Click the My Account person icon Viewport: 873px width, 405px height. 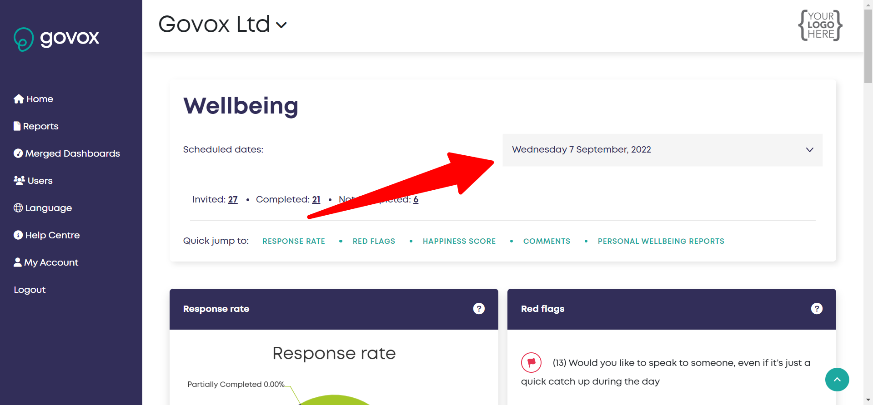(x=18, y=262)
